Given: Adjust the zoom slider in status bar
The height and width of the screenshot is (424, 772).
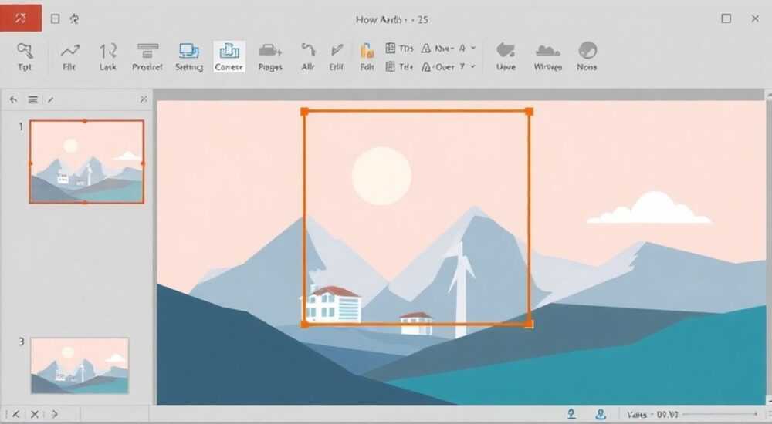Looking at the screenshot, I should (x=720, y=414).
